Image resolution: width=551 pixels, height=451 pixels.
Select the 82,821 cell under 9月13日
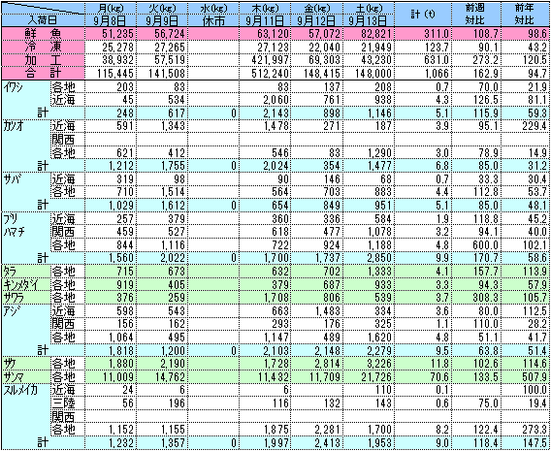click(x=368, y=34)
